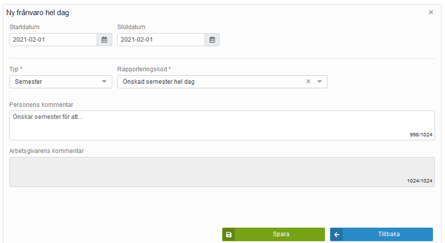Image resolution: width=445 pixels, height=243 pixels.
Task: Click the Typ field label
Action: (16, 69)
